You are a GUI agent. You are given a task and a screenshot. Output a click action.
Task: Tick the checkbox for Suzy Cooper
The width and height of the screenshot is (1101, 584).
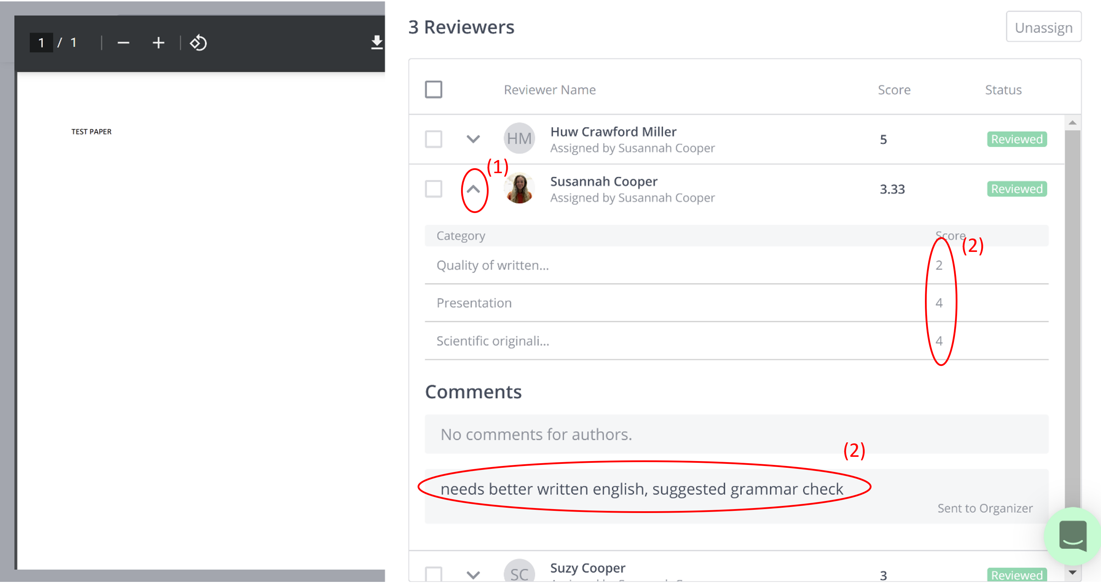pos(433,574)
